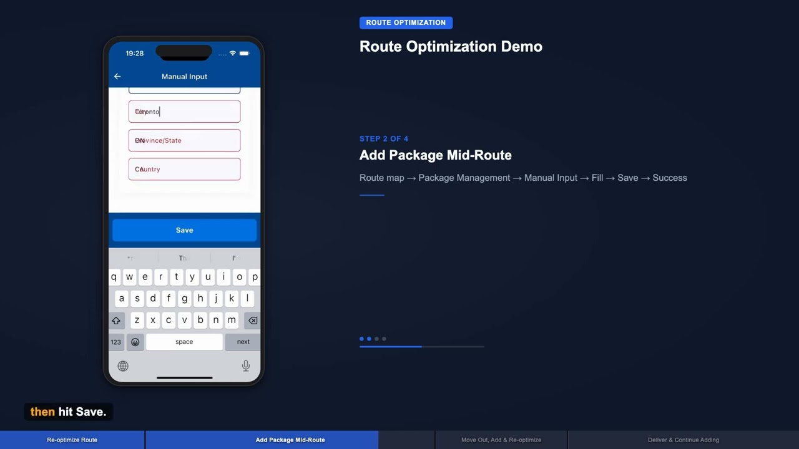Image resolution: width=799 pixels, height=449 pixels.
Task: Click the Manual Input screen title
Action: [x=184, y=76]
